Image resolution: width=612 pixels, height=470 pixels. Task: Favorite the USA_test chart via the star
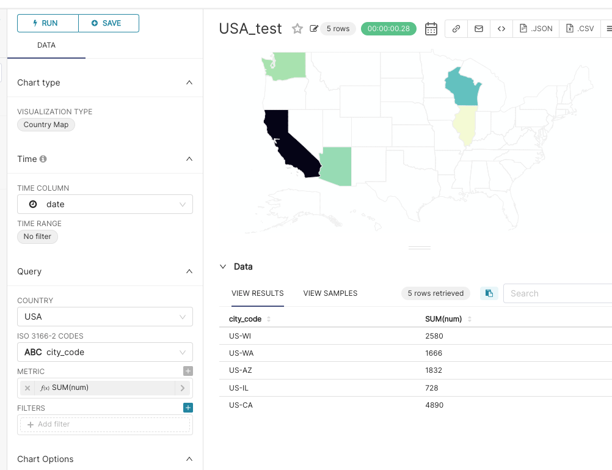[x=297, y=28]
